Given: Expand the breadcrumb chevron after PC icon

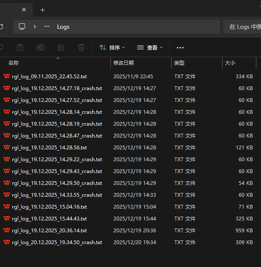Looking at the screenshot, I should click(x=35, y=27).
